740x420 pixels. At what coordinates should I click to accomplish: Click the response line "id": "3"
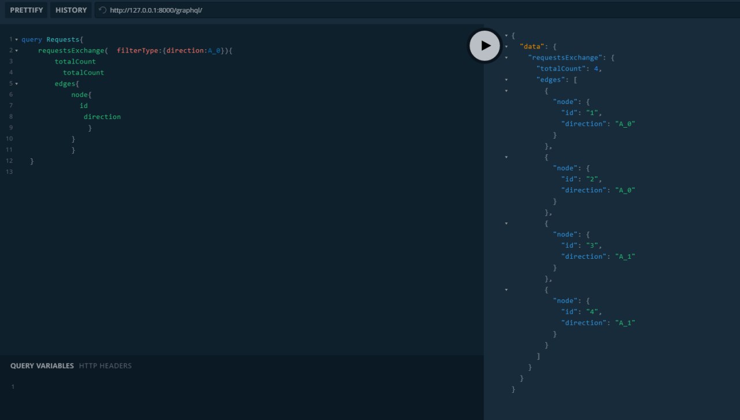(x=582, y=245)
